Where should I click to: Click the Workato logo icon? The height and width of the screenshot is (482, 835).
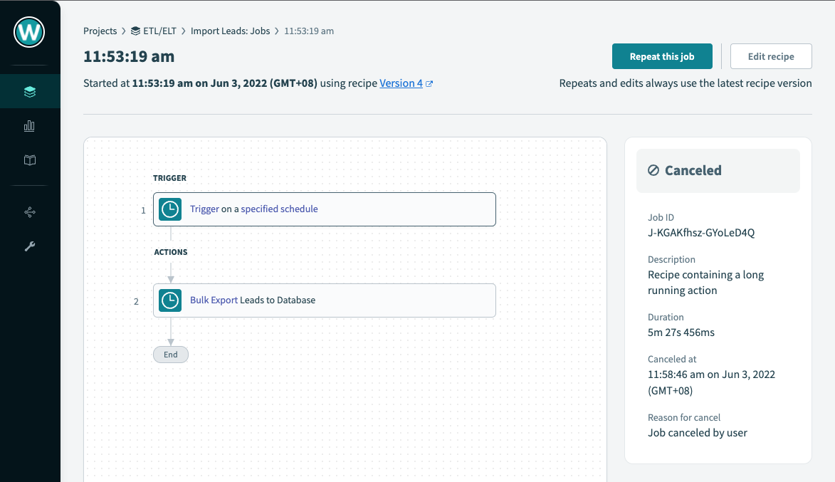[x=30, y=32]
